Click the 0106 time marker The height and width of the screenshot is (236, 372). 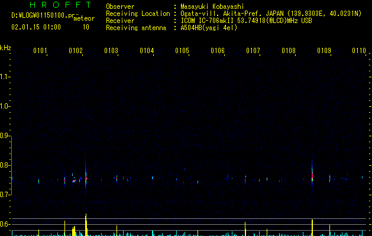(x=218, y=51)
